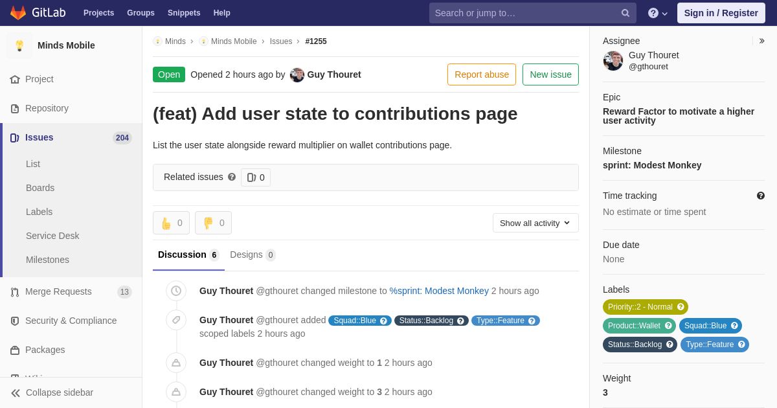Open the %sprint: Modest Monkey milestone link
The height and width of the screenshot is (408, 777).
pyautogui.click(x=439, y=291)
